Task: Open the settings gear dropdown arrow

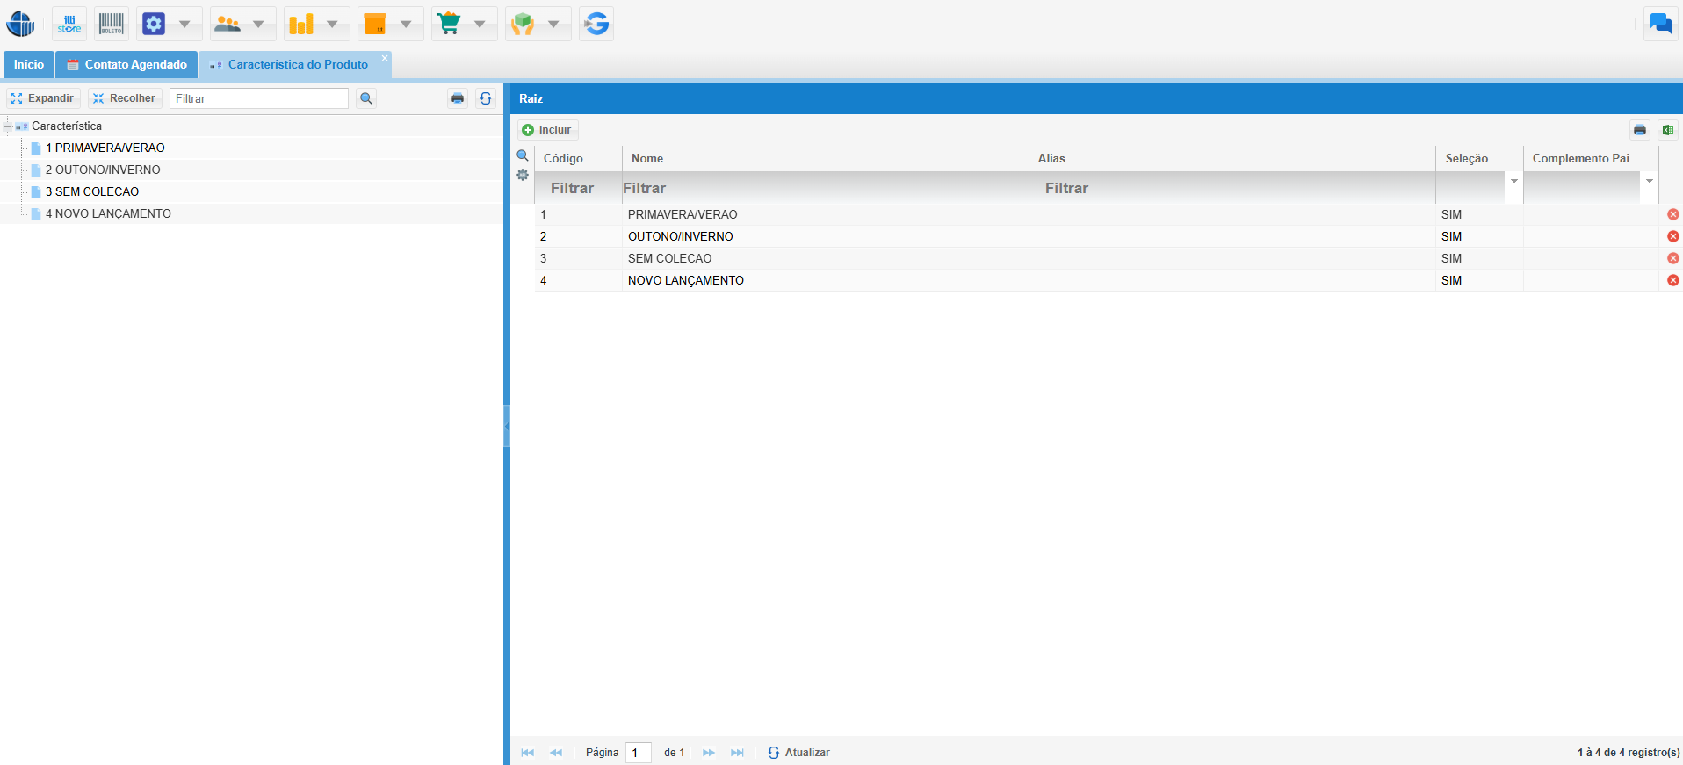Action: [x=184, y=24]
